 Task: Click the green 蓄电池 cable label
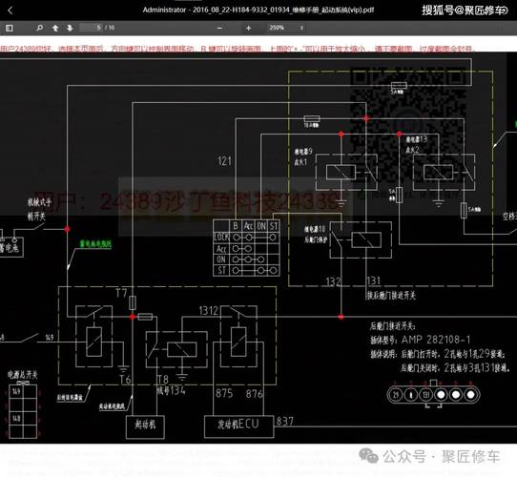point(95,244)
